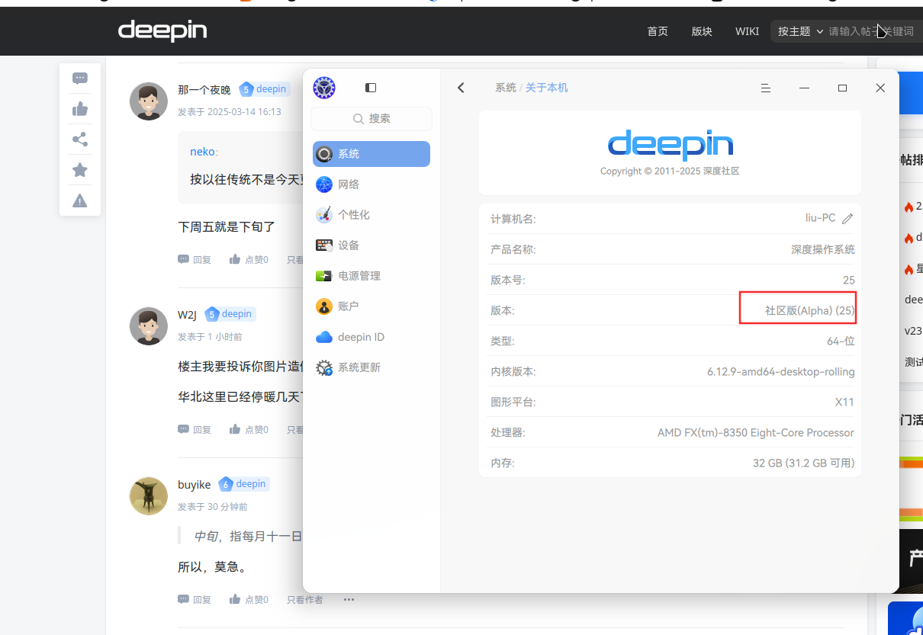Click avatar of user W2J

[x=149, y=326]
